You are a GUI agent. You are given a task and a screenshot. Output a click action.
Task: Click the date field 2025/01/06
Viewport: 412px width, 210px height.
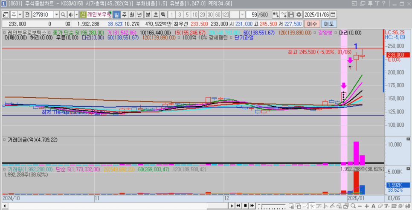click(x=316, y=14)
